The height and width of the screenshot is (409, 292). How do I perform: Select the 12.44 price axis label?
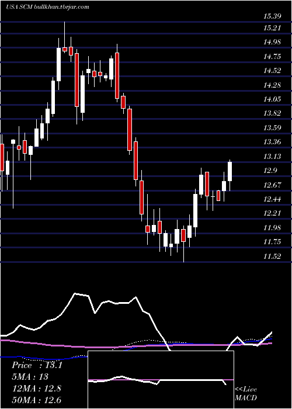(x=272, y=199)
